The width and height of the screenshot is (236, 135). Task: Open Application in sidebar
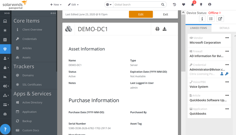pos(29,112)
